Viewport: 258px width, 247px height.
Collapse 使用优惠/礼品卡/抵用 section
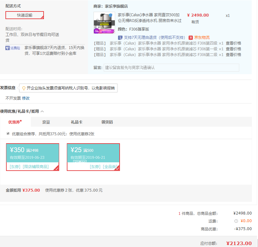click(42, 111)
